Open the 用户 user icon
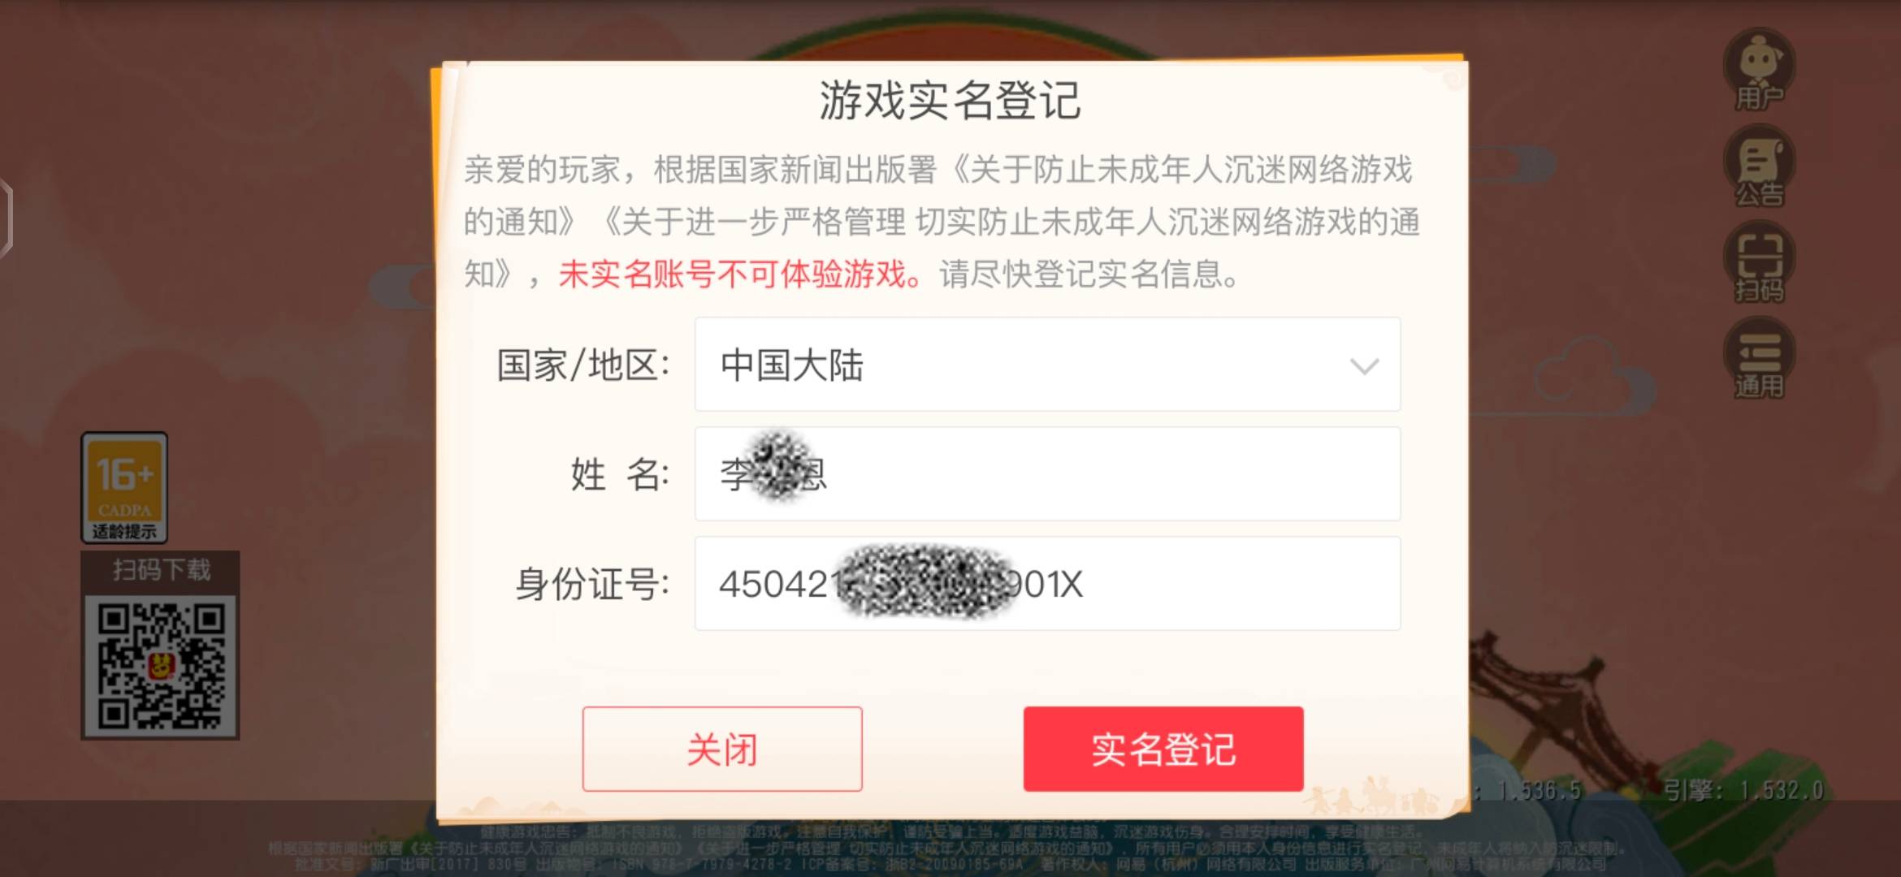Image resolution: width=1901 pixels, height=877 pixels. tap(1759, 70)
